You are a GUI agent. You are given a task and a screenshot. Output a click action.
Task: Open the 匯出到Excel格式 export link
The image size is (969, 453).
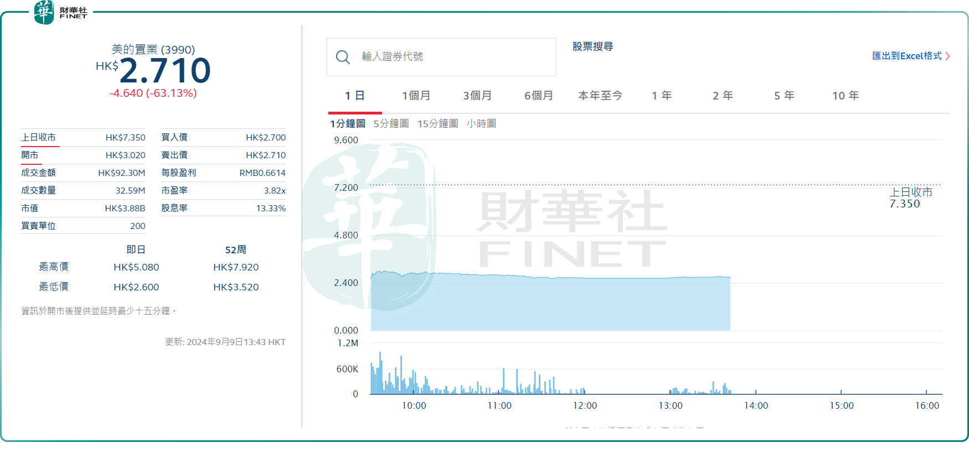click(906, 56)
